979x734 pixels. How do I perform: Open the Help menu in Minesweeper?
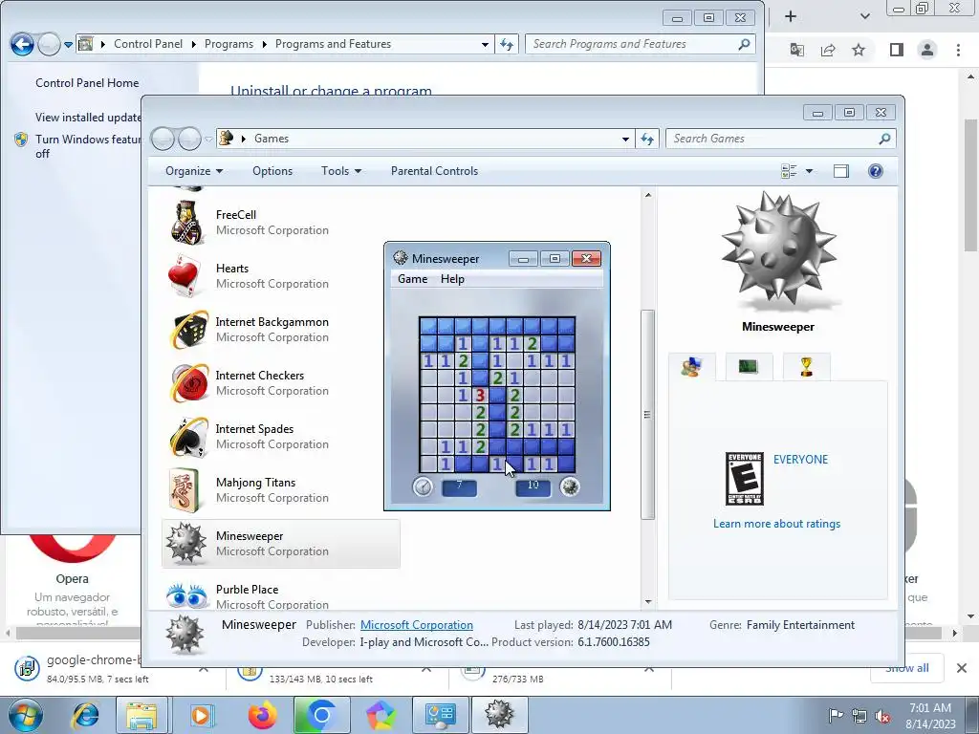tap(452, 279)
